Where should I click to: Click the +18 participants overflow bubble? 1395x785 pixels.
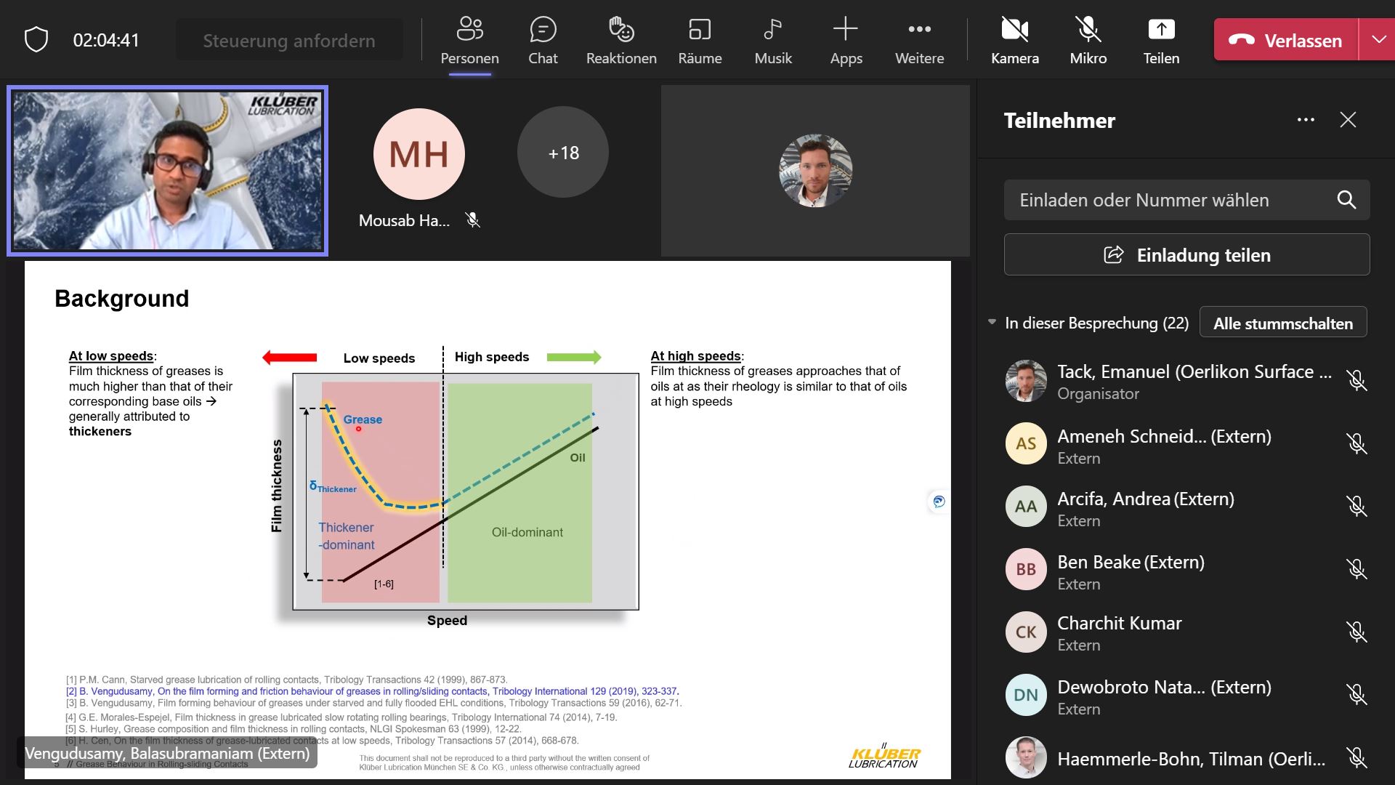(563, 153)
